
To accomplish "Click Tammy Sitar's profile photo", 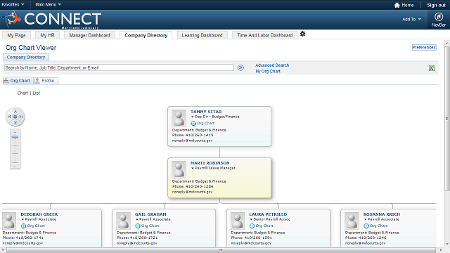I will click(x=179, y=118).
